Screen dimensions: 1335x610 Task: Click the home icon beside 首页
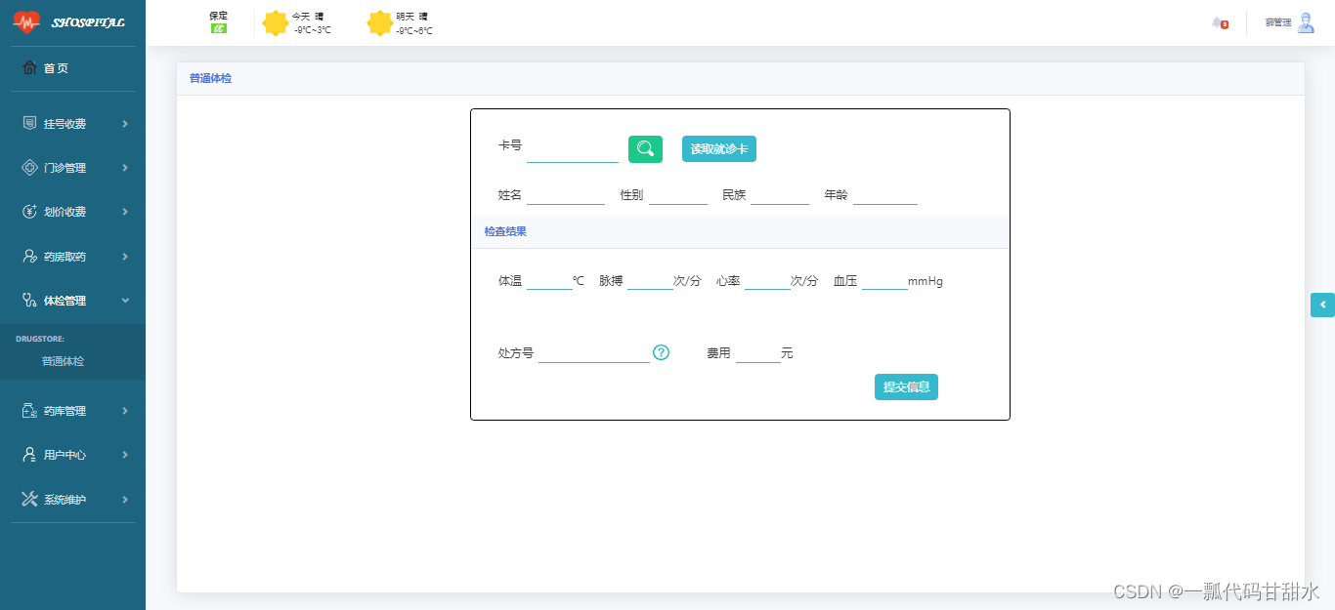click(29, 68)
